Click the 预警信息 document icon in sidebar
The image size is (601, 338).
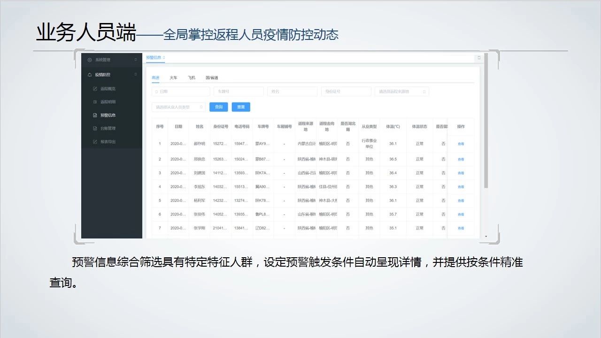pyautogui.click(x=95, y=115)
